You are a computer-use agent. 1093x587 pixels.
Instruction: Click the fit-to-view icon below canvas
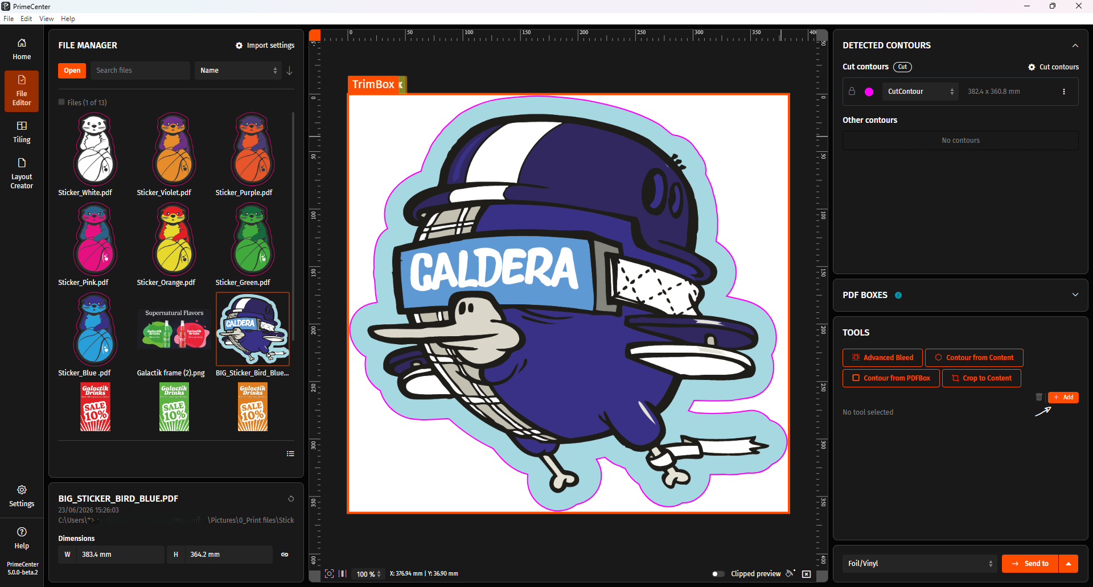click(x=329, y=574)
